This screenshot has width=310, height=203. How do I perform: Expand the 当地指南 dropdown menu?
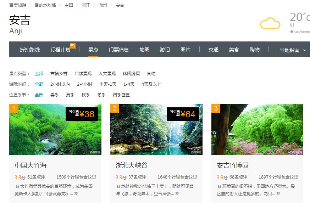coord(293,50)
